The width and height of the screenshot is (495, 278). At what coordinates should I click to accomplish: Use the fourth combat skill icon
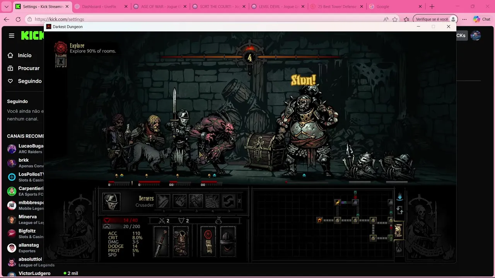click(212, 201)
